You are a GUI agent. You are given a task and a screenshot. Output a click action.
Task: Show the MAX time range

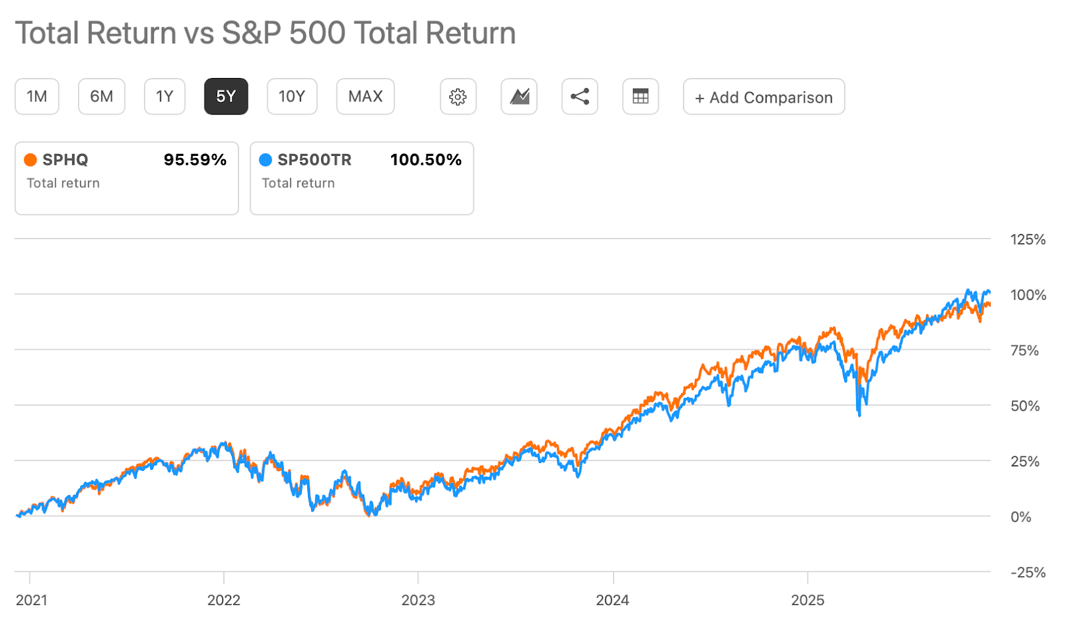365,97
